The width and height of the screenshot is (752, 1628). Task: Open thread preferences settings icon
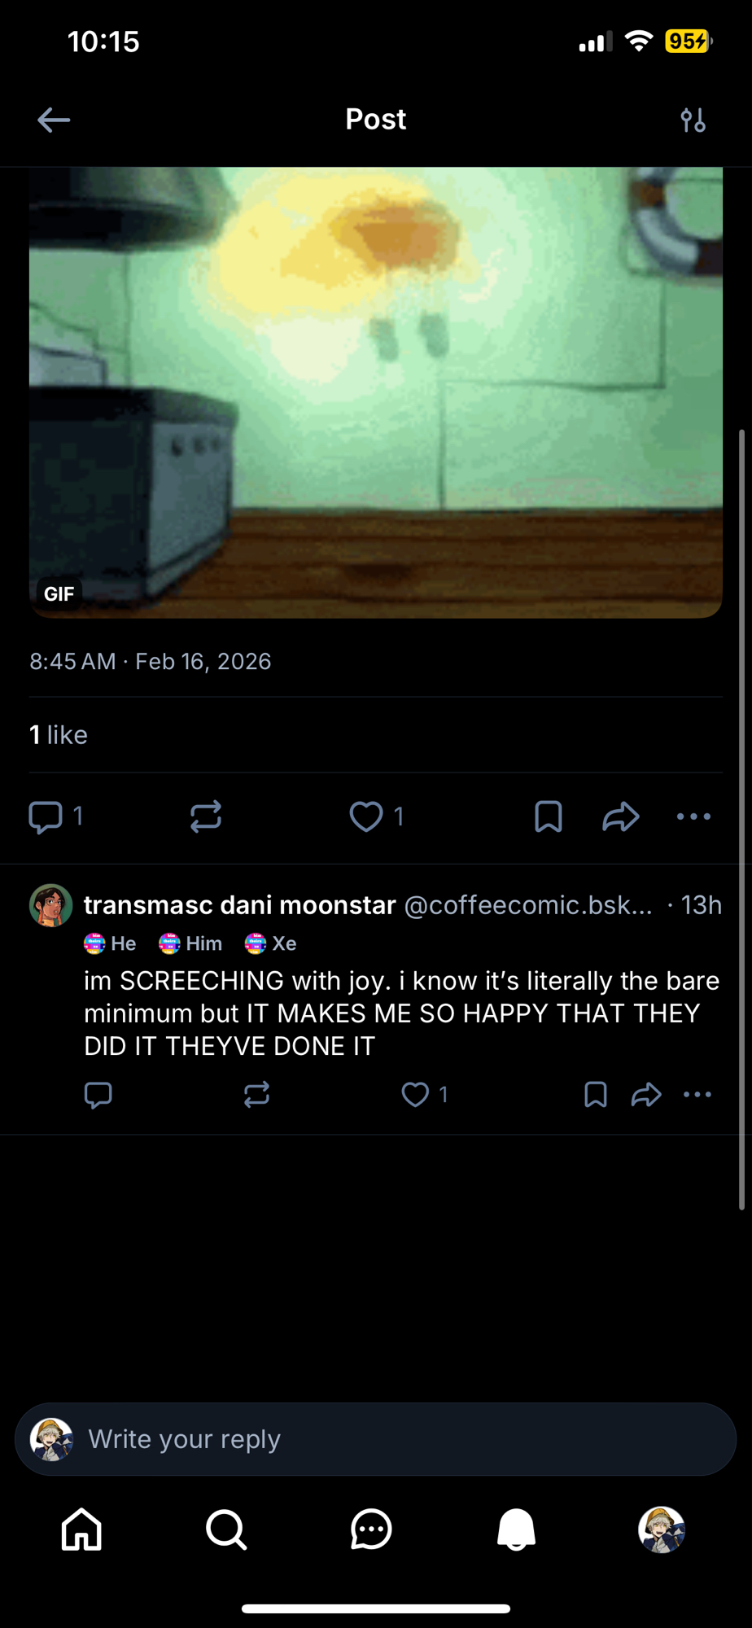pos(693,120)
